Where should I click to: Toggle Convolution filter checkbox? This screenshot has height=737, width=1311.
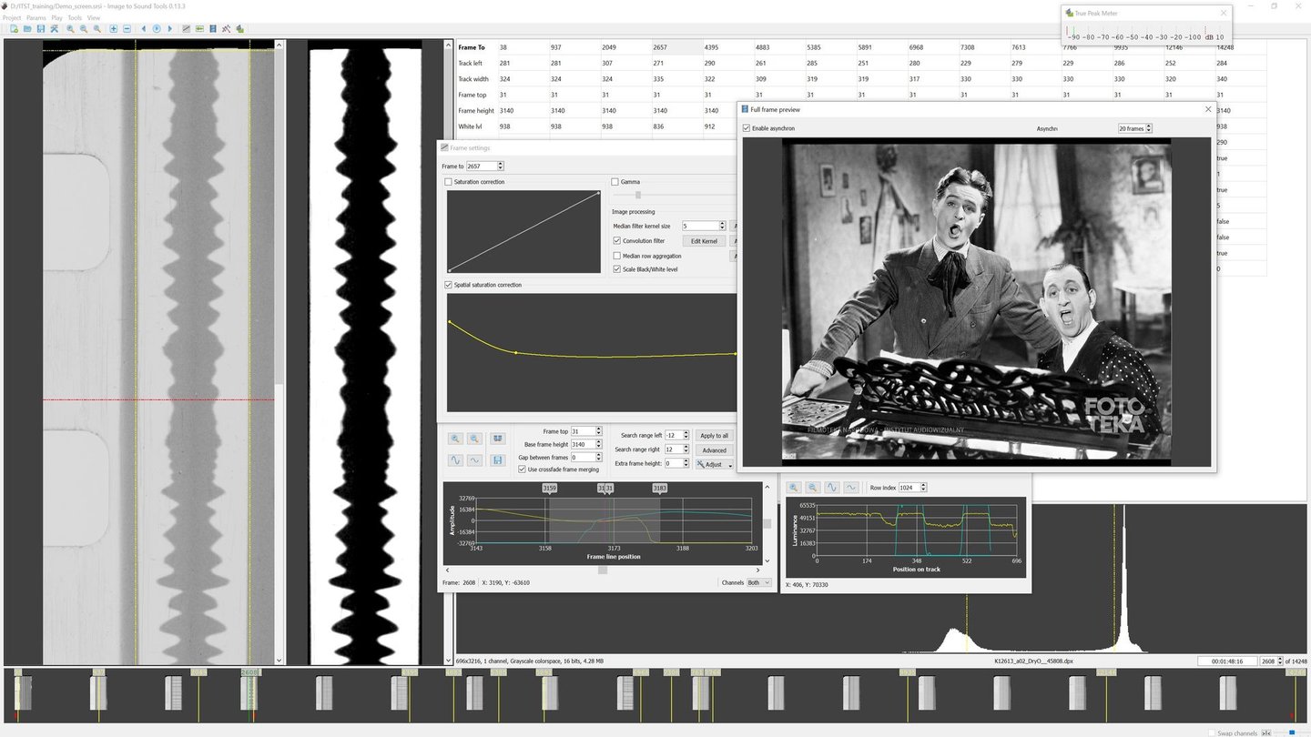pos(617,241)
